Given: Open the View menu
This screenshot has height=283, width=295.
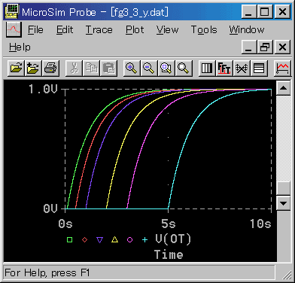Looking at the screenshot, I should [167, 30].
